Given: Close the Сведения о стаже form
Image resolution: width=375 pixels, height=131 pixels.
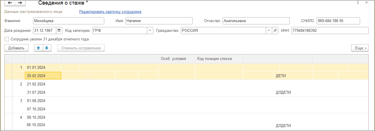Looking at the screenshot, I should coord(366,3).
